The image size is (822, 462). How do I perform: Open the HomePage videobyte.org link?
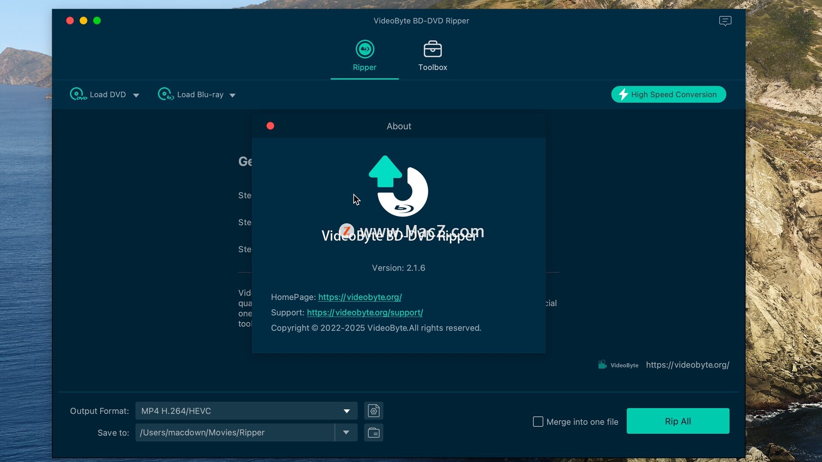360,297
